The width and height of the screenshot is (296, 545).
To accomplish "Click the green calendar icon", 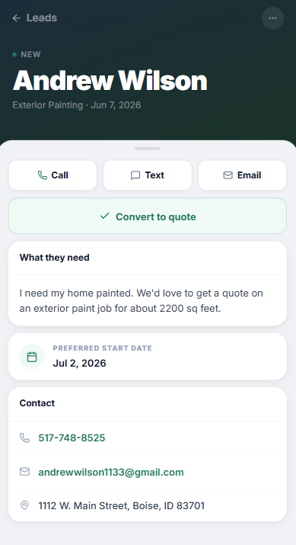I will (x=32, y=357).
